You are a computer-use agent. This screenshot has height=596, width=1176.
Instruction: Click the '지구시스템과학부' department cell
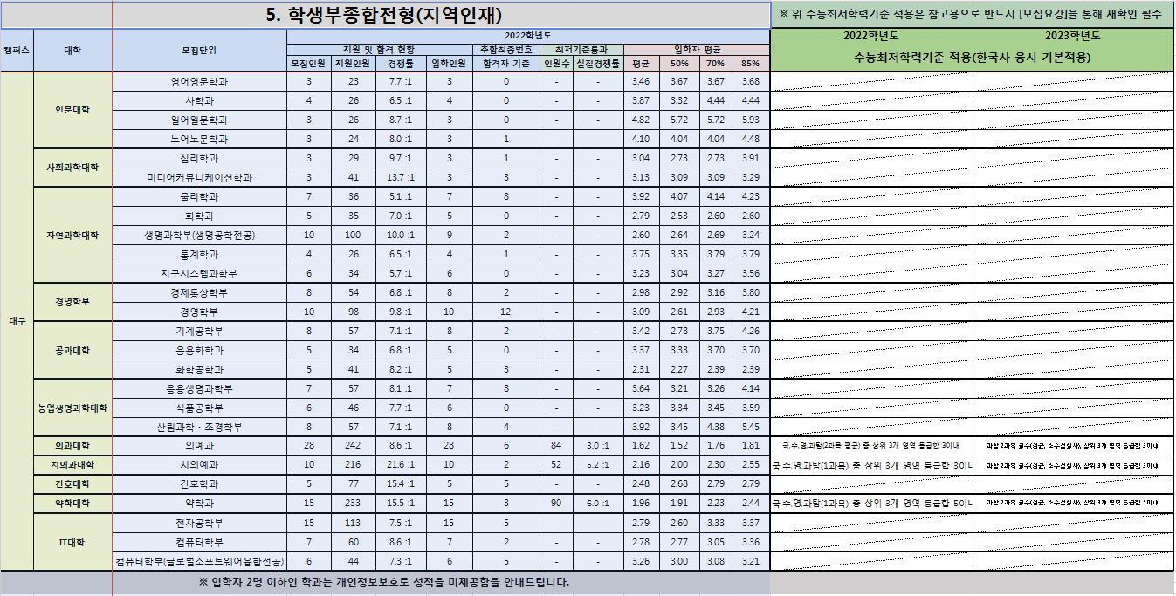pos(199,273)
